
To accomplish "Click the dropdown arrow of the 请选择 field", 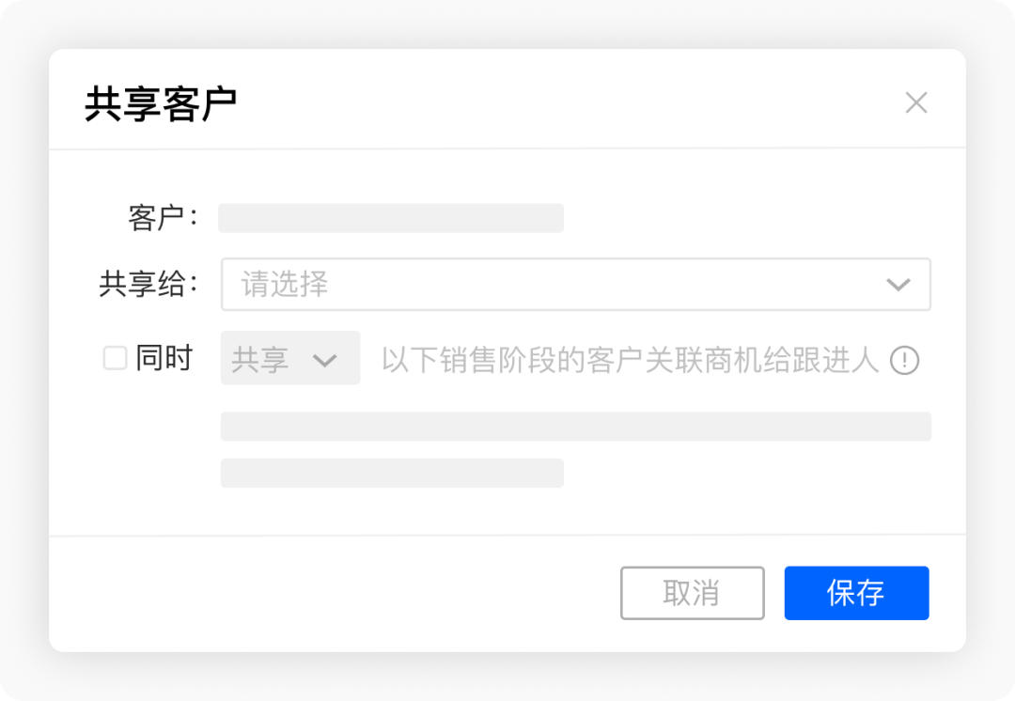I will [899, 284].
